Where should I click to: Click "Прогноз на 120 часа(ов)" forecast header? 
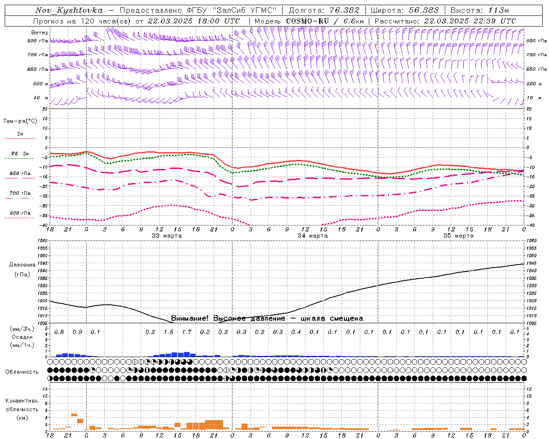click(x=82, y=21)
